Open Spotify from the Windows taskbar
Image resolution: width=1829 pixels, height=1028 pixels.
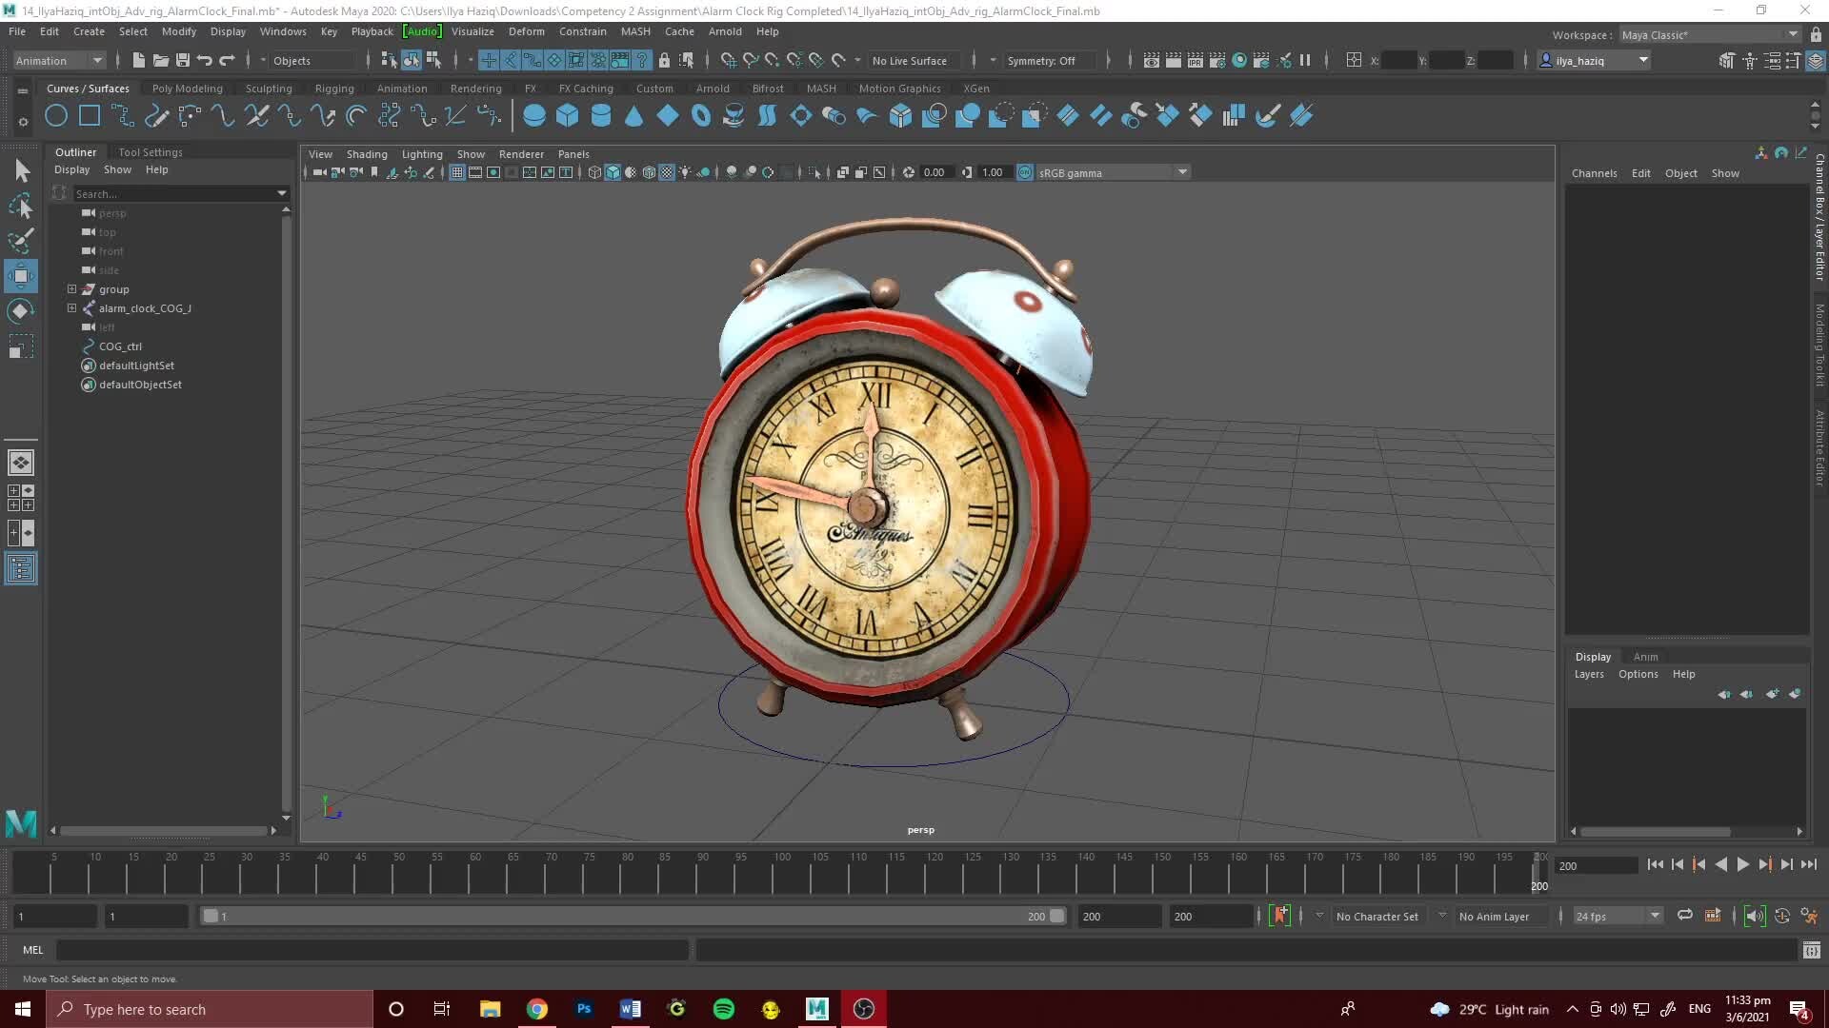724,1009
